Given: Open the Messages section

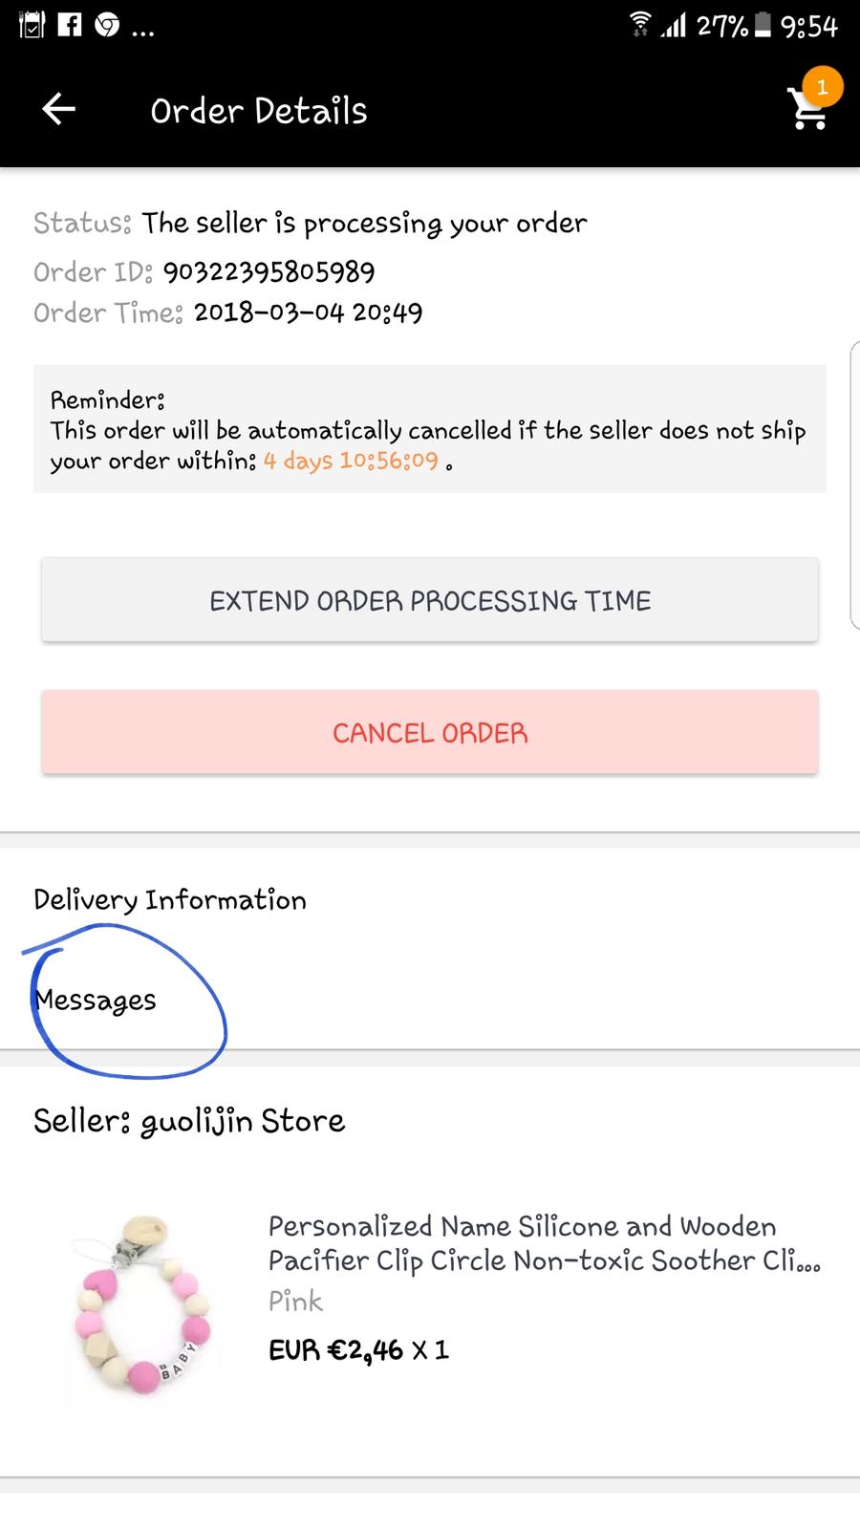Looking at the screenshot, I should click(x=96, y=1001).
